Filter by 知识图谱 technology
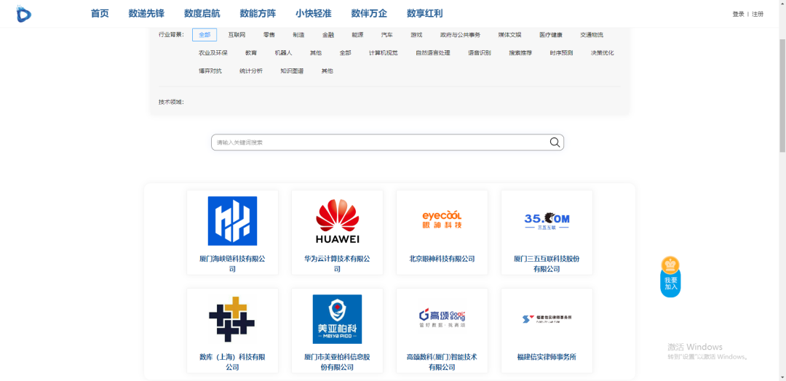The image size is (786, 381). [x=292, y=71]
